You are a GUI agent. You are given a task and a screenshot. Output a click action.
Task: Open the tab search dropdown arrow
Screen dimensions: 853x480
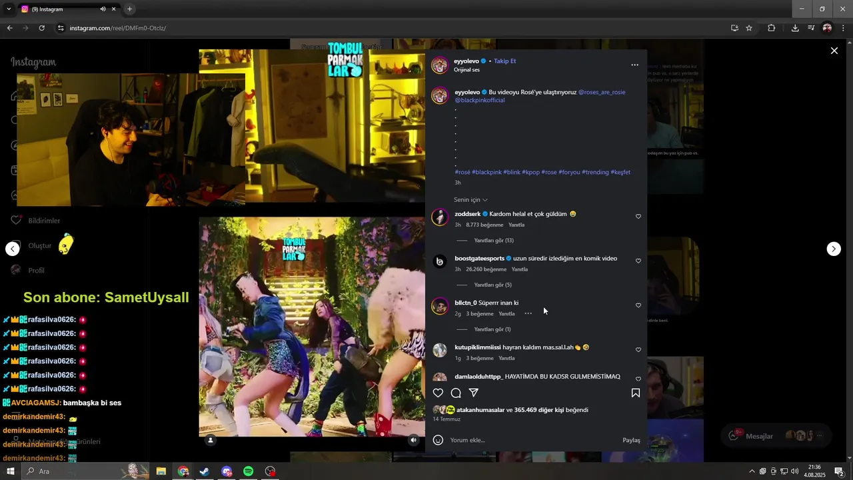pos(9,9)
